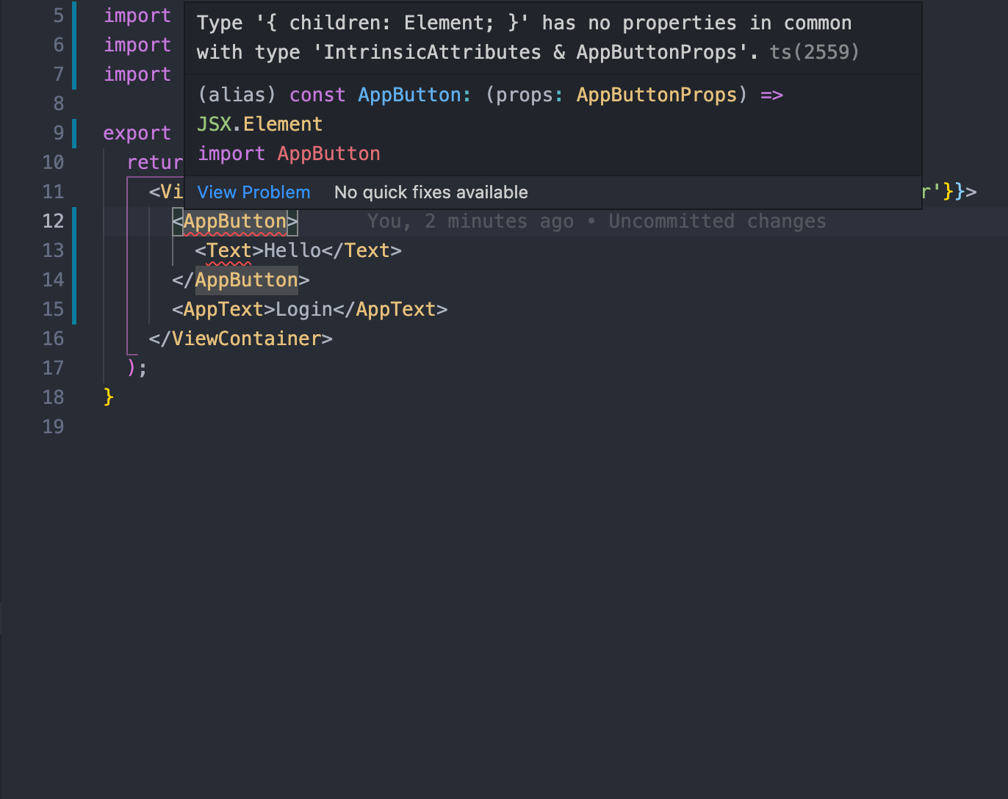Click line number 16 in gutter

tap(54, 339)
